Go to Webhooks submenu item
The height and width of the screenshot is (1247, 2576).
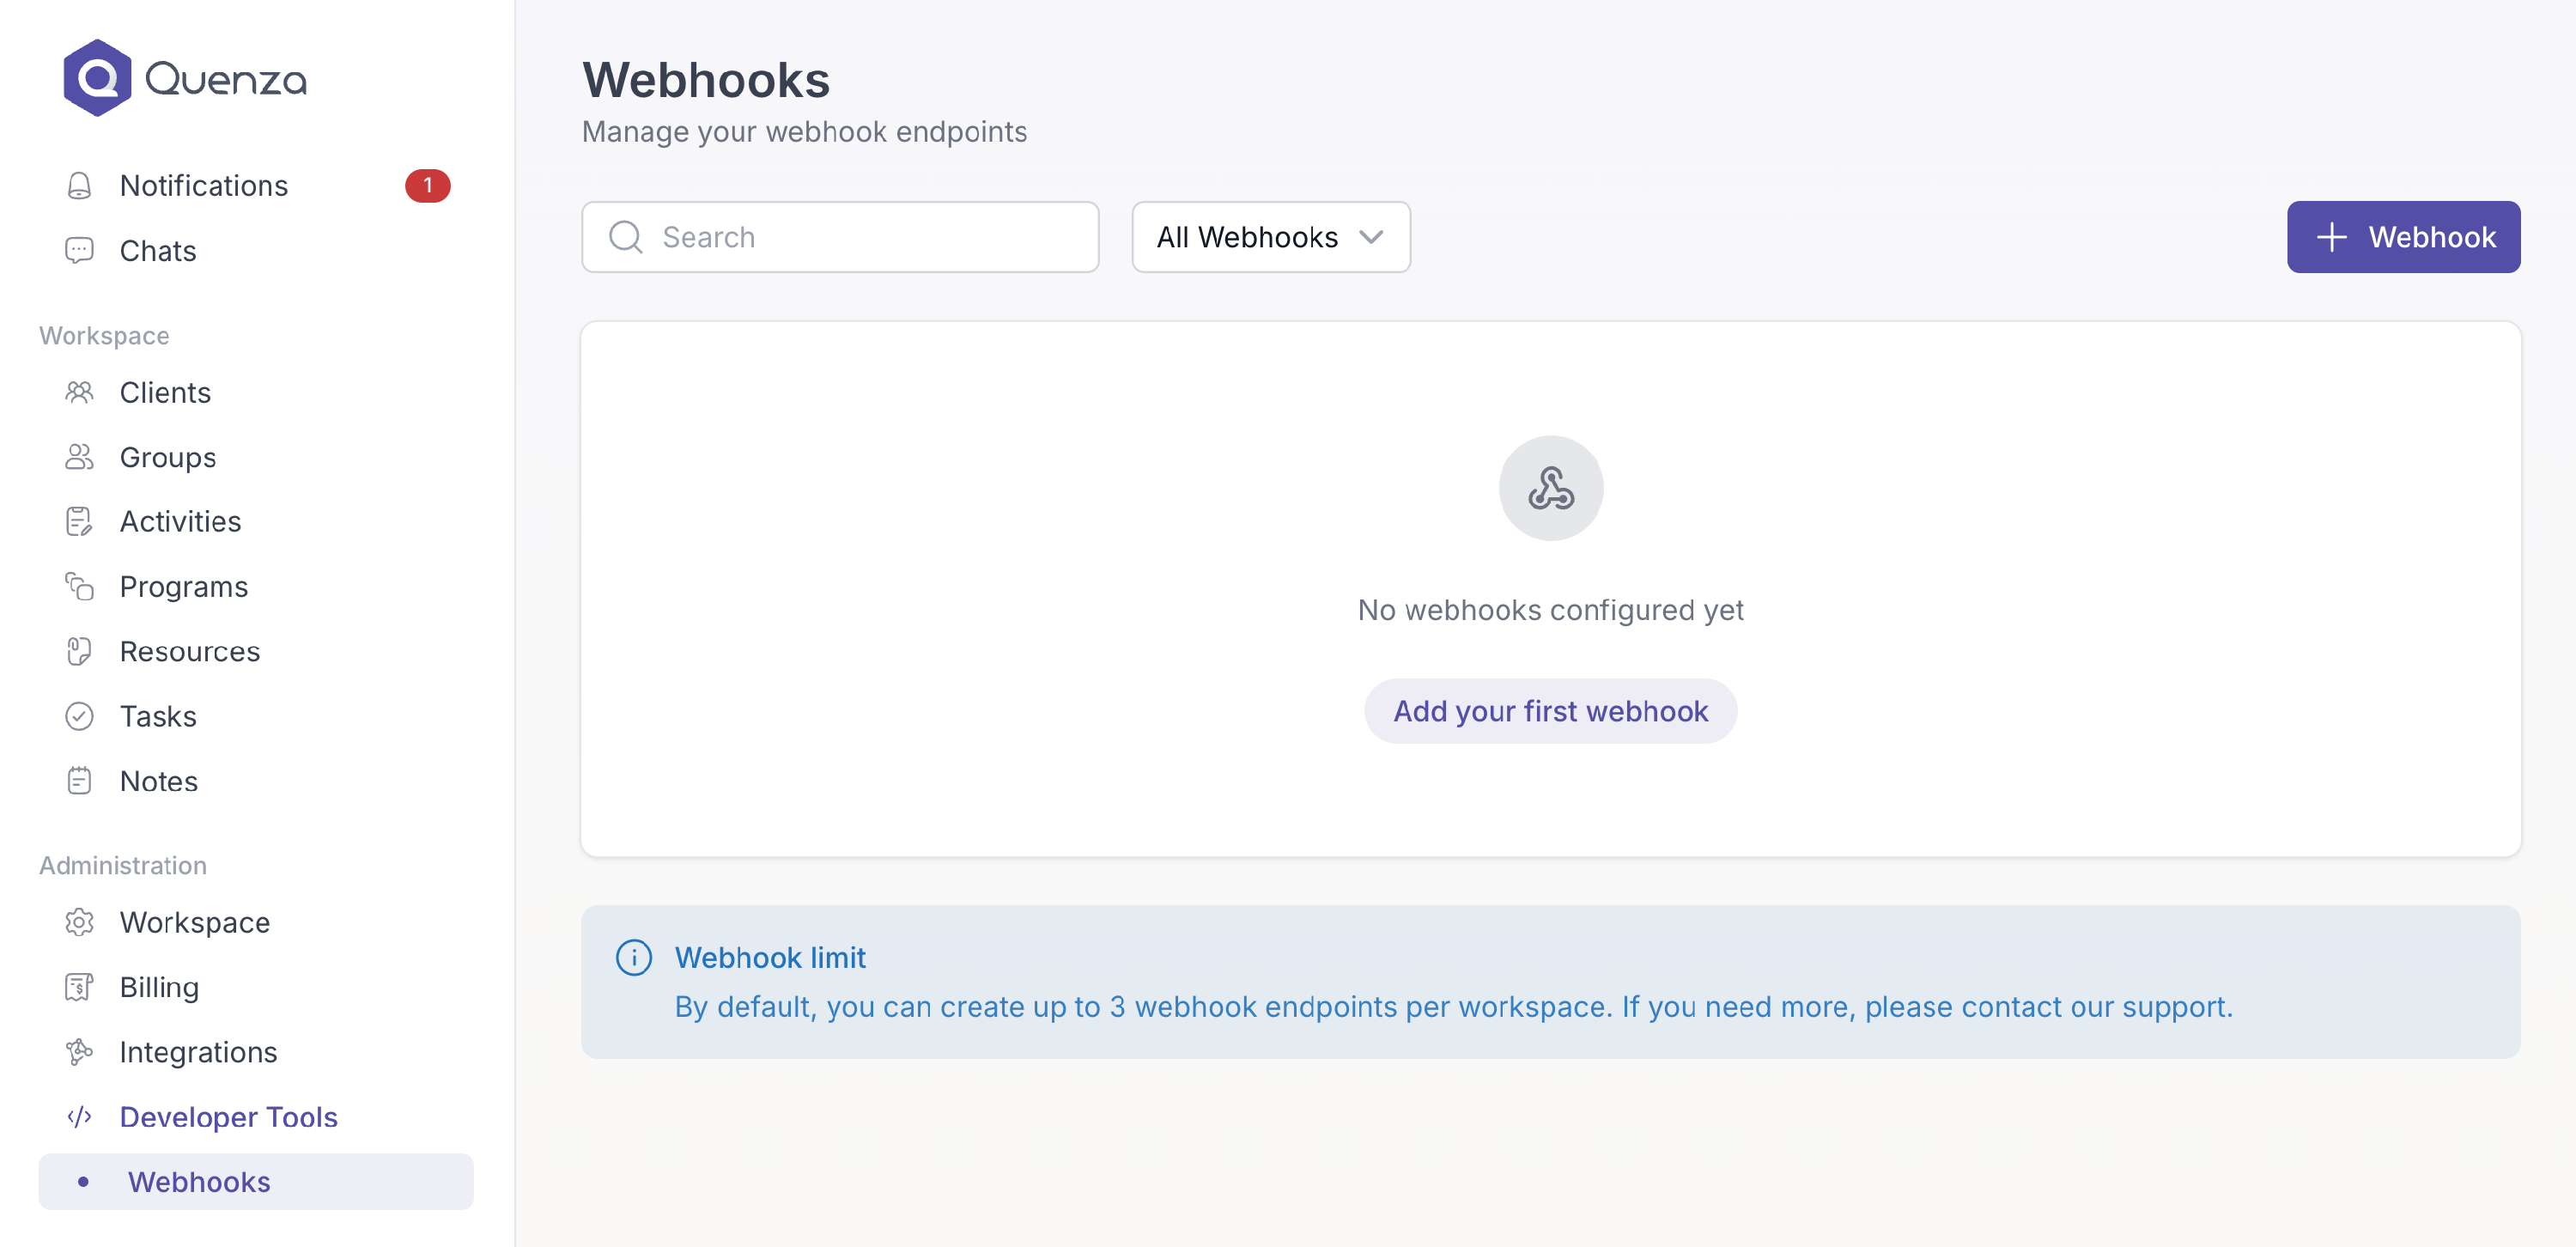coord(199,1182)
